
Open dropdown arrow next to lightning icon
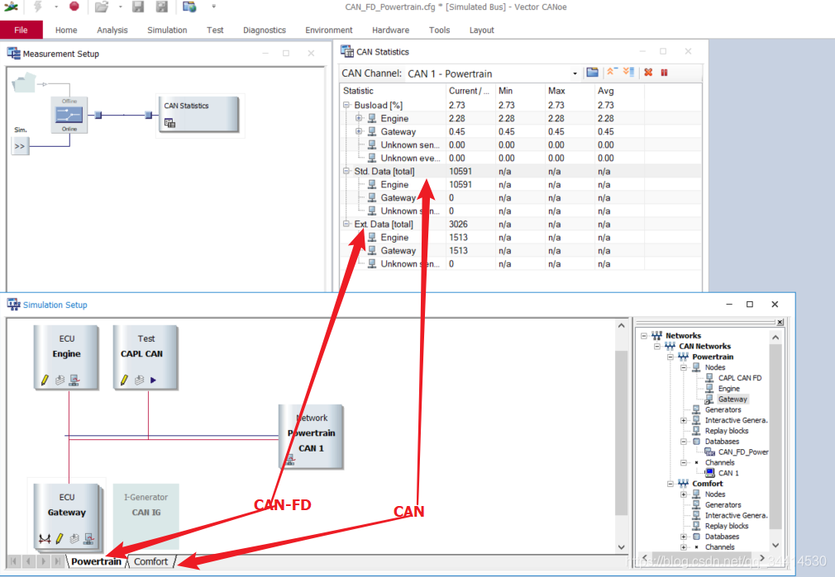56,7
